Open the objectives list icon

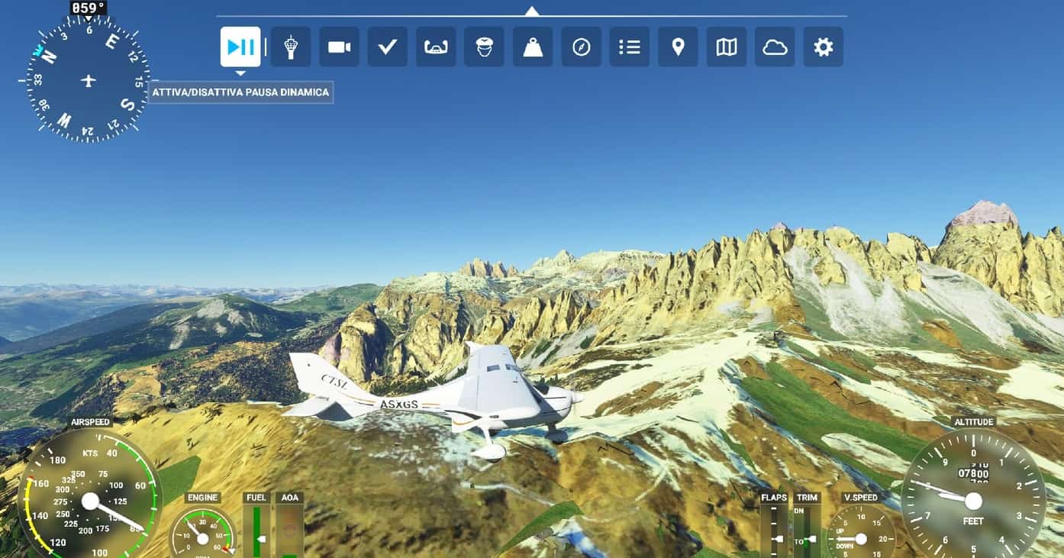click(630, 47)
